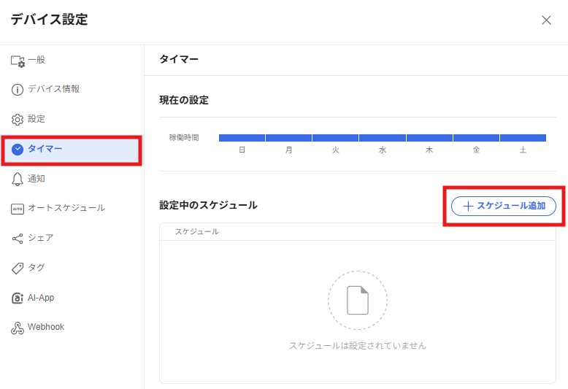This screenshot has width=568, height=389.
Task: Click the デバイス情報 info circle icon
Action: [18, 90]
